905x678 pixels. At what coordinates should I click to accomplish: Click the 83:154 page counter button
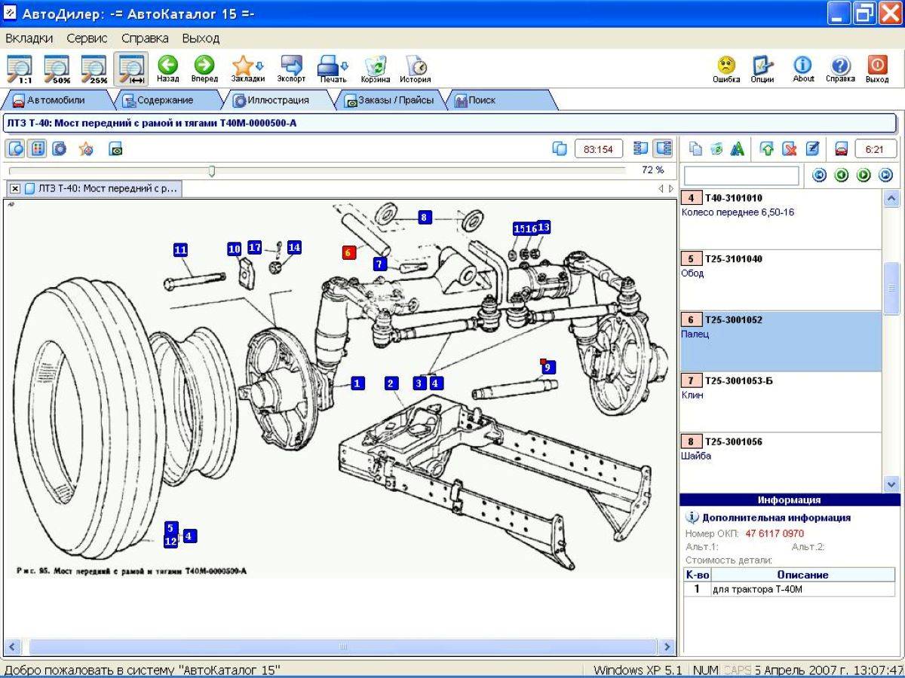coord(599,148)
